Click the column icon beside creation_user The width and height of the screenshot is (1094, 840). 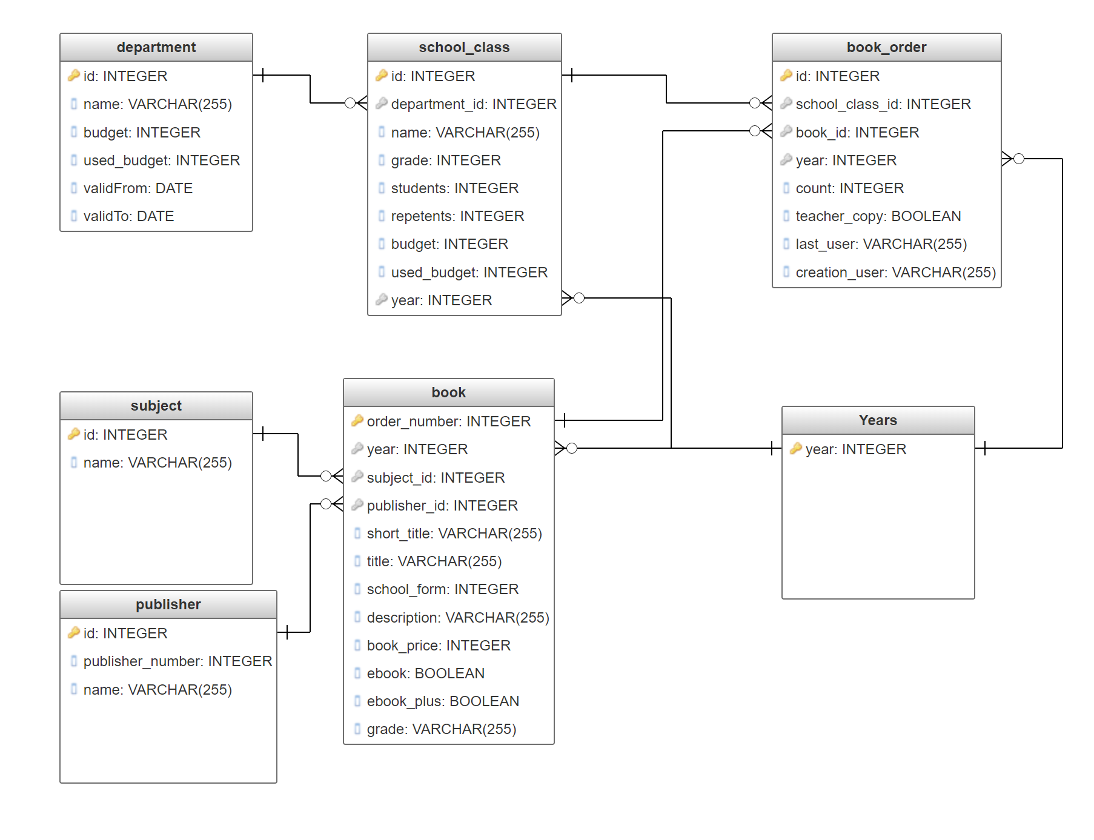pos(786,273)
